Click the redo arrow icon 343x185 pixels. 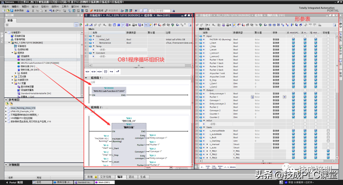[57, 10]
